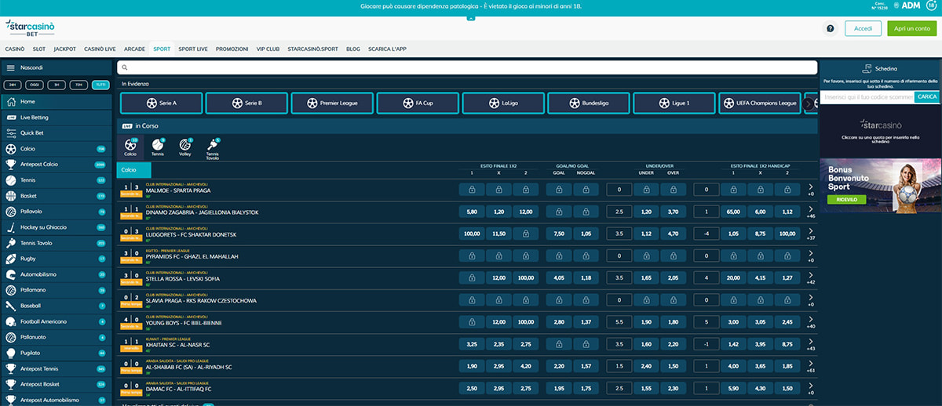Open the CASINÒ menu tab
The width and height of the screenshot is (942, 406).
point(15,49)
